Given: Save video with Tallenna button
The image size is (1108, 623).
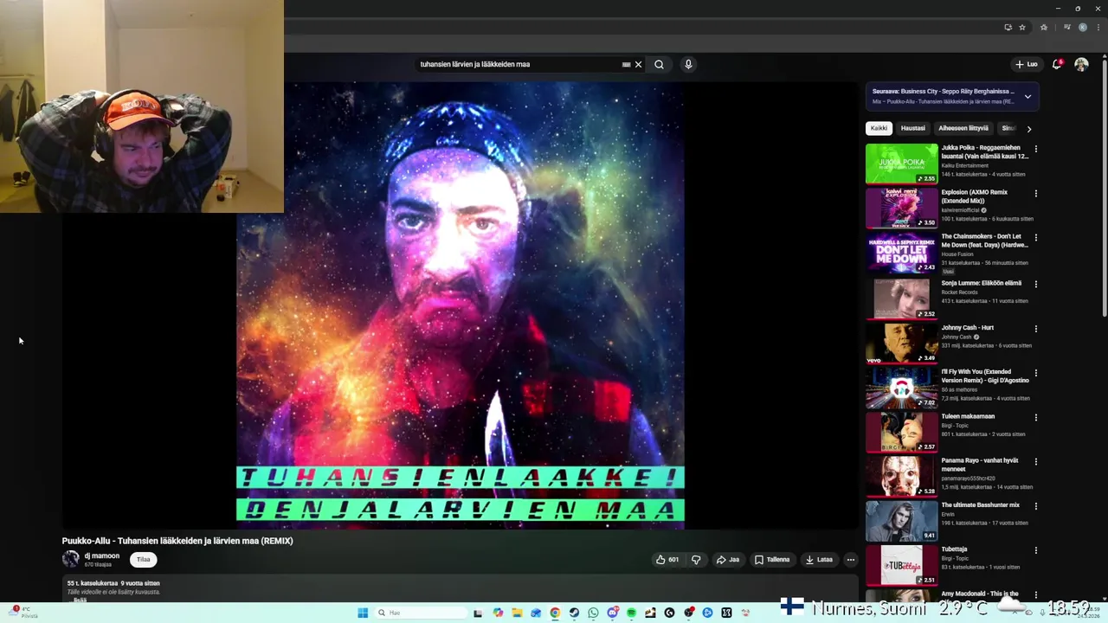Looking at the screenshot, I should click(x=772, y=560).
